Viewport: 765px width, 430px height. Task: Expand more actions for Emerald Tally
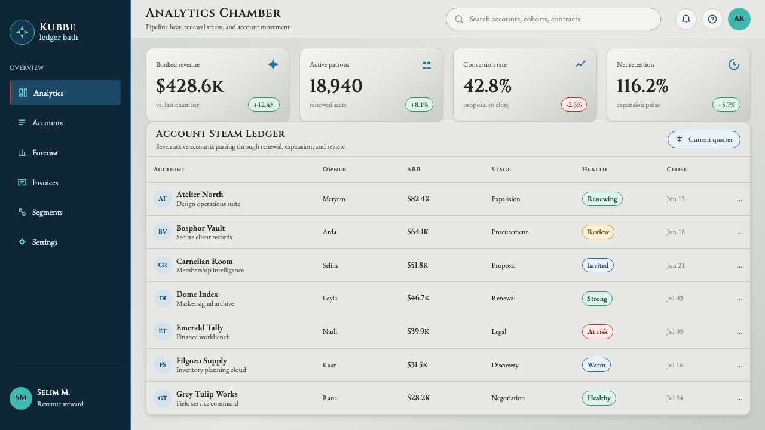point(740,332)
